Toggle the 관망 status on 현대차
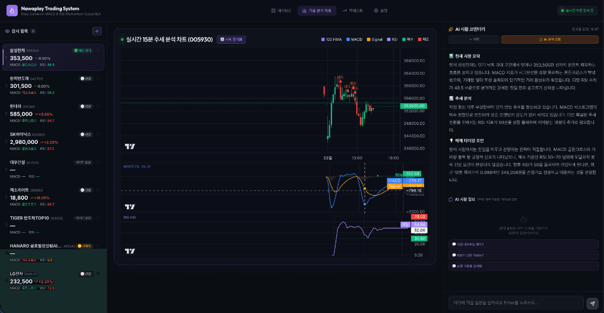Screen dimensions: 604x313 (x=86, y=106)
